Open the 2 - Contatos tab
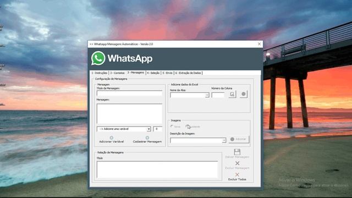This screenshot has width=352, height=198. (x=117, y=73)
